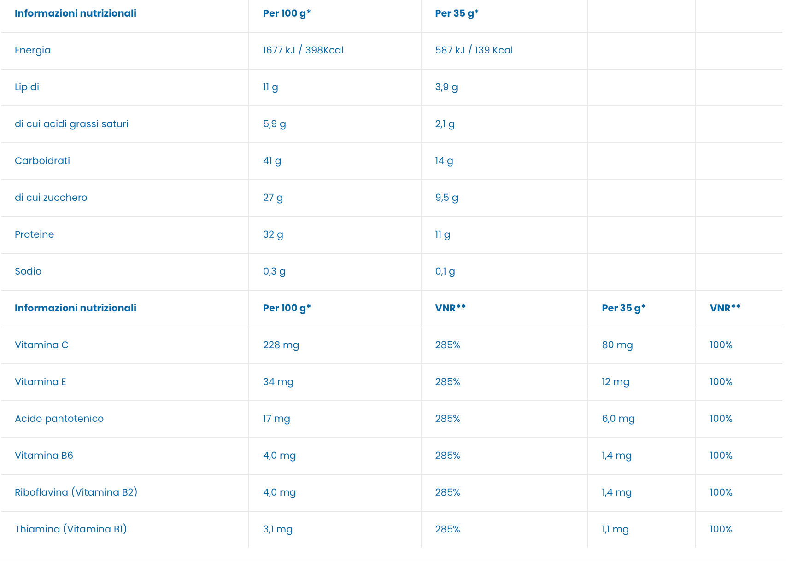Click the 228 mg Vitamina C value

[281, 345]
